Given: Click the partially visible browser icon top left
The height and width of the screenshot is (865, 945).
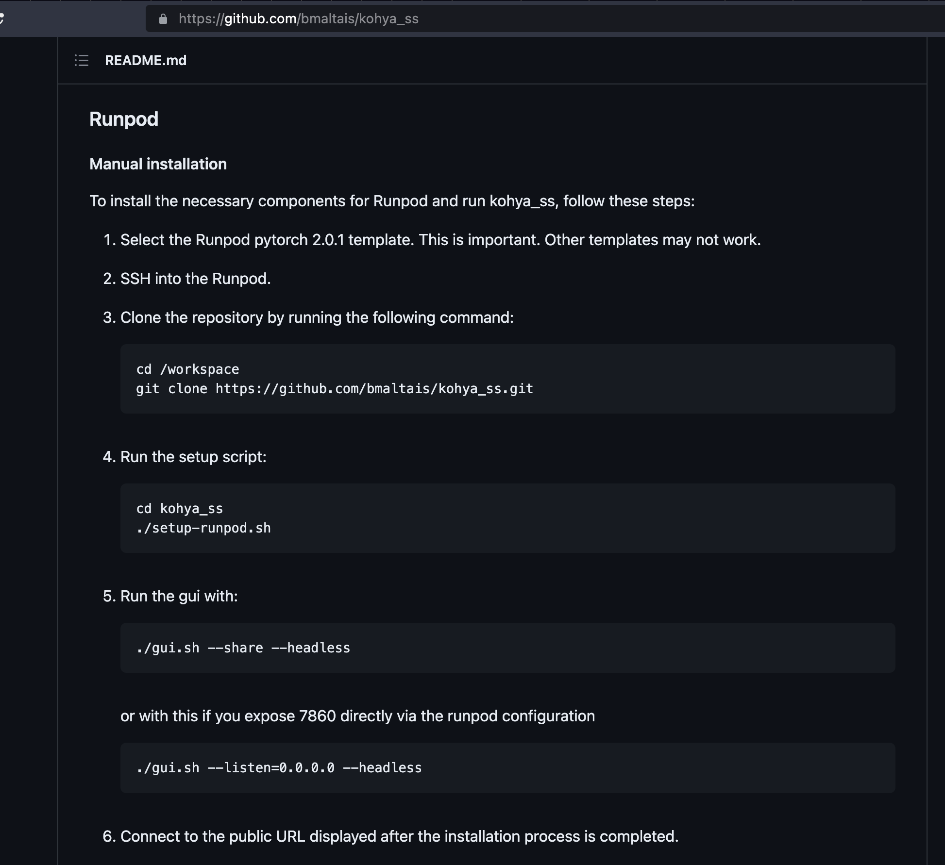Looking at the screenshot, I should (3, 18).
